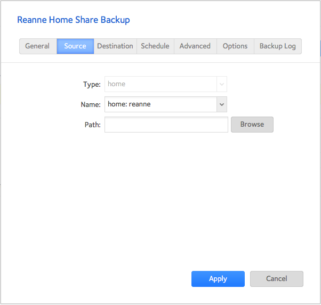
Task: Click the 'Path:' field label
Action: (x=92, y=125)
